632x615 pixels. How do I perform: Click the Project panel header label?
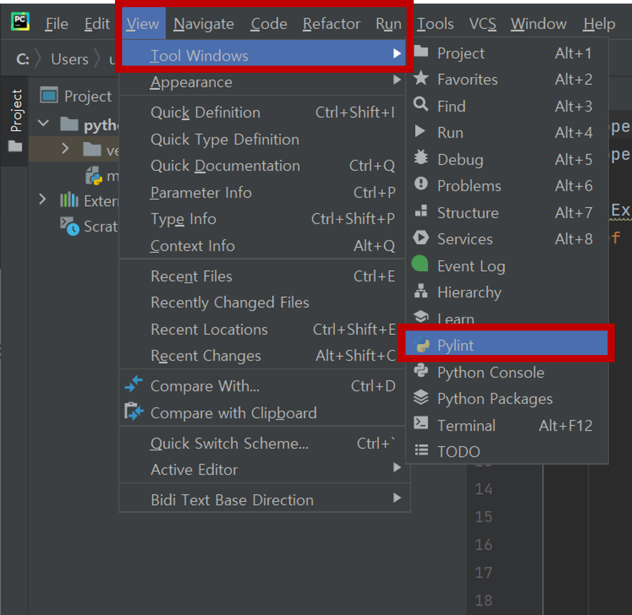pyautogui.click(x=88, y=96)
